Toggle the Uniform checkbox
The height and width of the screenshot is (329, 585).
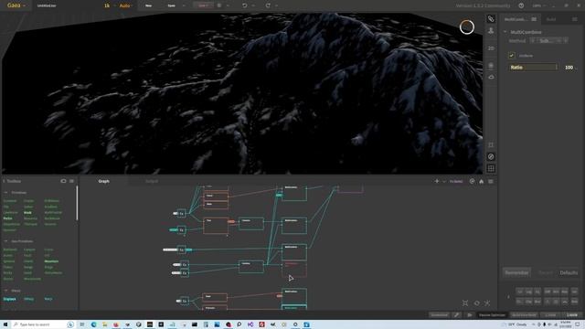tap(512, 56)
